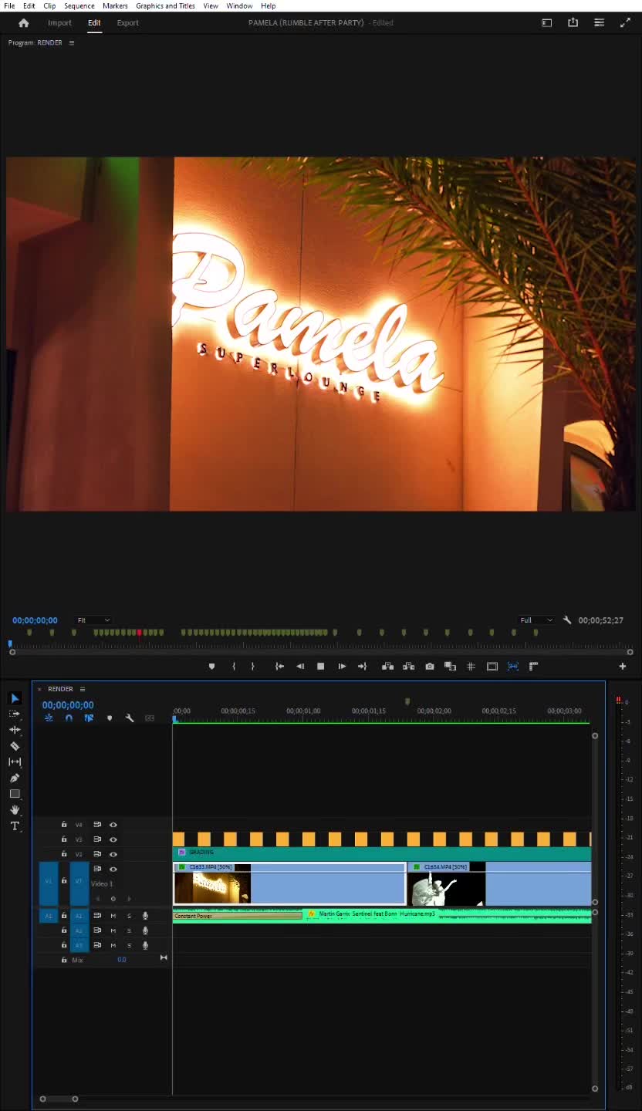The width and height of the screenshot is (642, 1111).
Task: Step forward one frame
Action: 342,667
